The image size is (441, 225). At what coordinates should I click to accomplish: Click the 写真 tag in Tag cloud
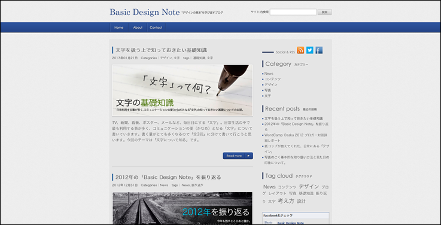[293, 193]
